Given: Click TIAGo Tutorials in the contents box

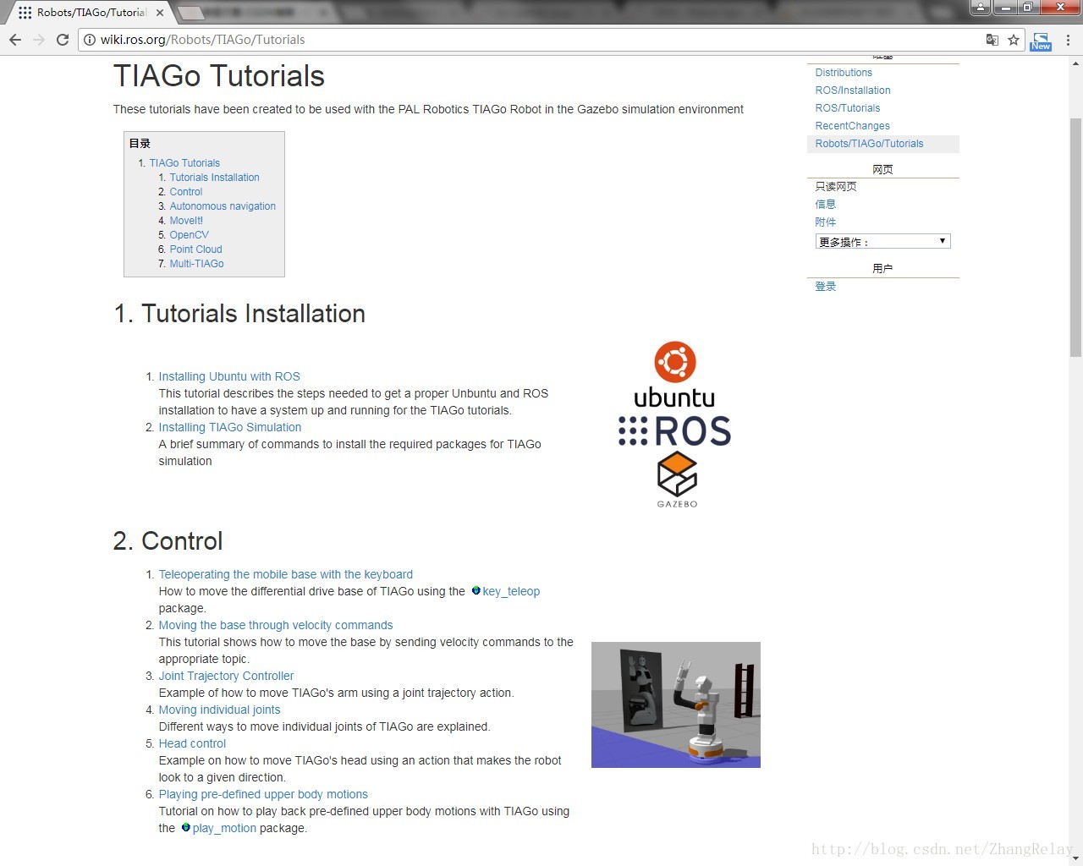Looking at the screenshot, I should 184,163.
